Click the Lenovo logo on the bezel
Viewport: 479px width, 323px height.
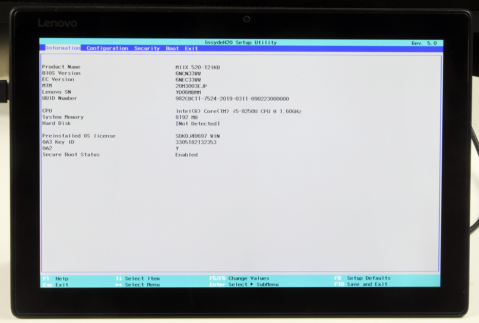tap(58, 23)
